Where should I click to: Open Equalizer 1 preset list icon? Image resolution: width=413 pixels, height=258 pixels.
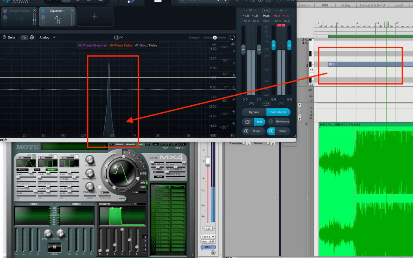coord(43,23)
